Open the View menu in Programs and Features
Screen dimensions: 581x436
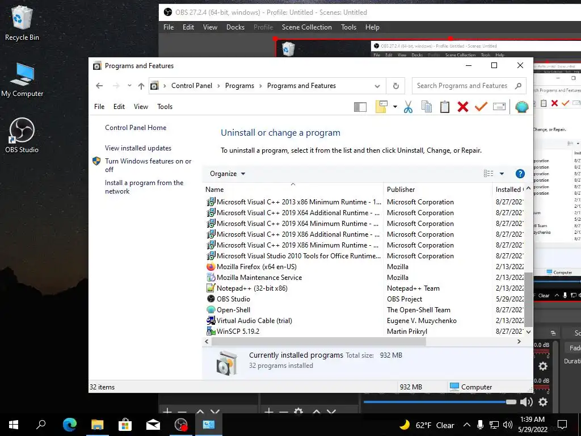pos(141,107)
